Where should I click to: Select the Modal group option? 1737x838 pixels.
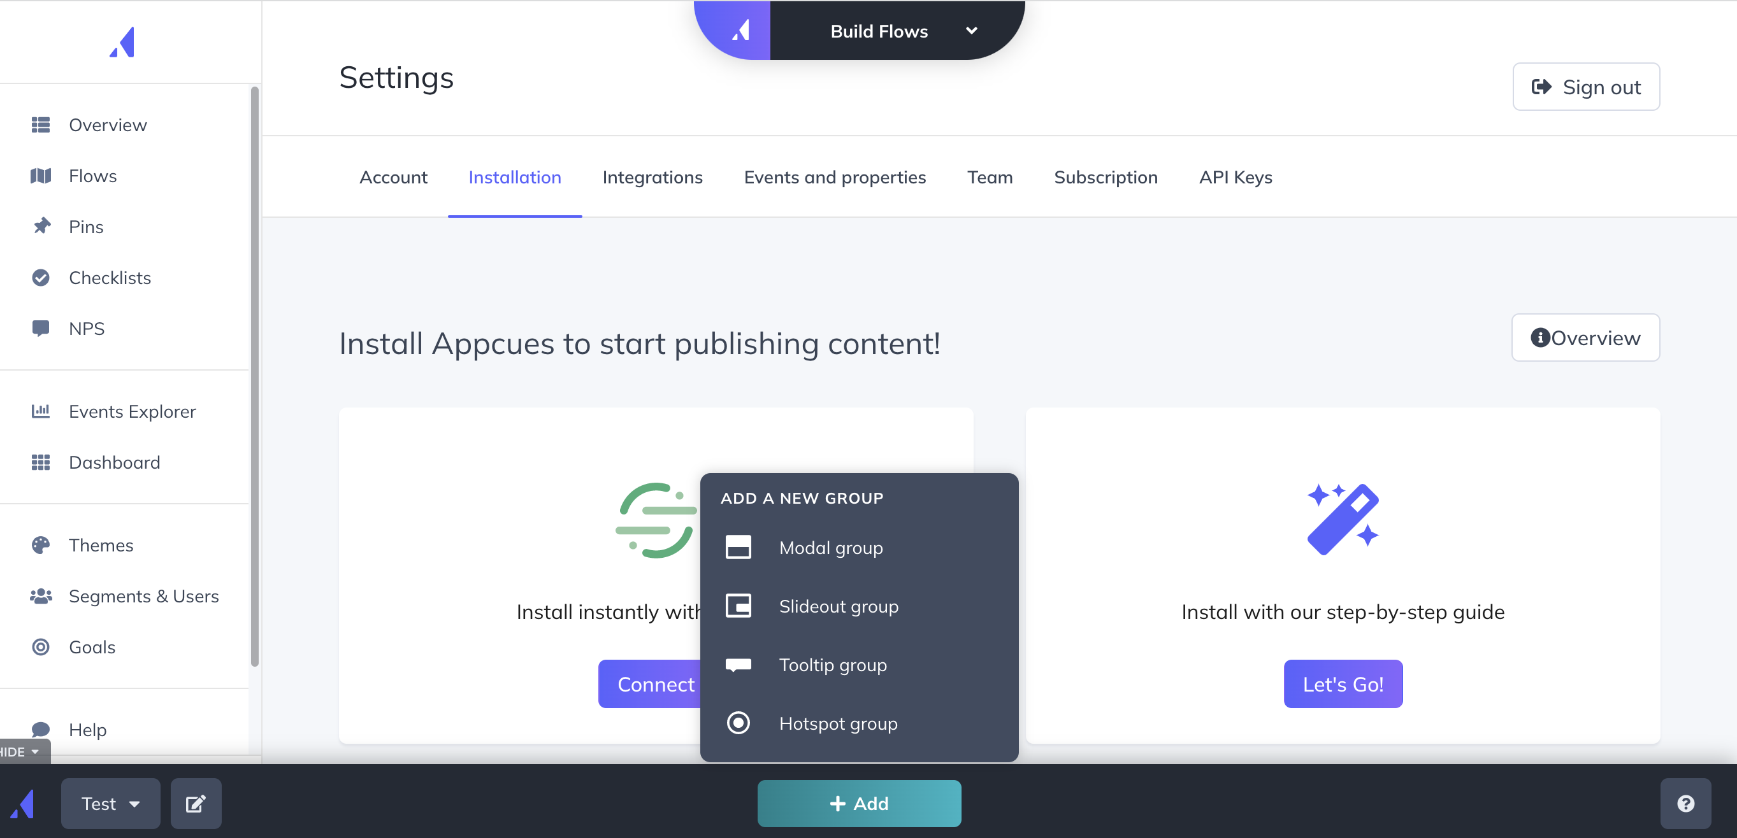(x=830, y=547)
